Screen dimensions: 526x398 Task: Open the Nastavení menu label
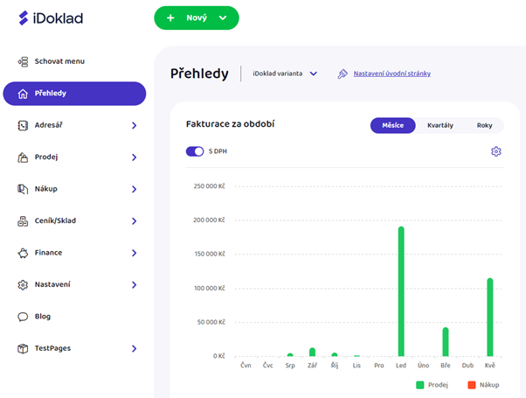point(52,284)
